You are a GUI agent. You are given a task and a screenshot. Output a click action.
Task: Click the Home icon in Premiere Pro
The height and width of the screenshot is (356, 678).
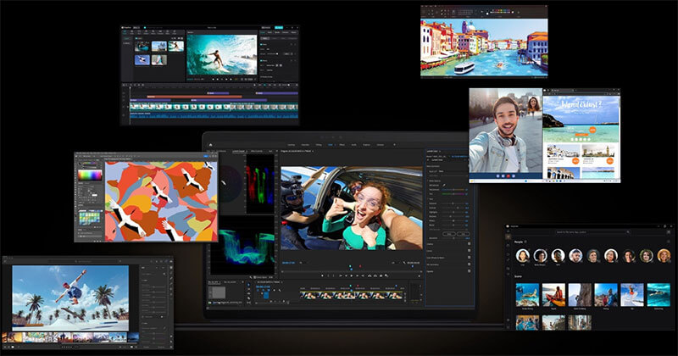pyautogui.click(x=210, y=144)
